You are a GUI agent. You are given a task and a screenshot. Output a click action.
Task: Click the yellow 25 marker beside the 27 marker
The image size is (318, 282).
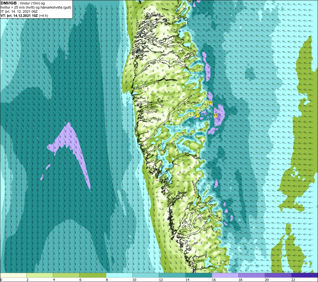pyautogui.click(x=216, y=115)
